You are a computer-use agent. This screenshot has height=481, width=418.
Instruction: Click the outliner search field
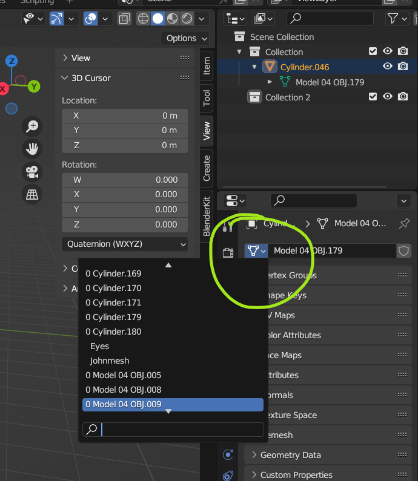pos(330,19)
